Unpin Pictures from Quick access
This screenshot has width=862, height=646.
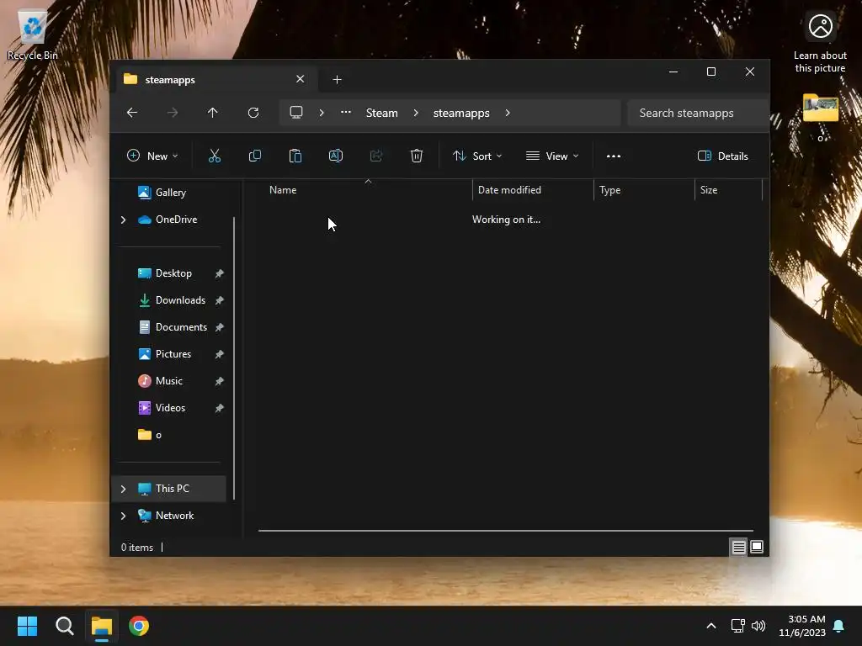220,354
